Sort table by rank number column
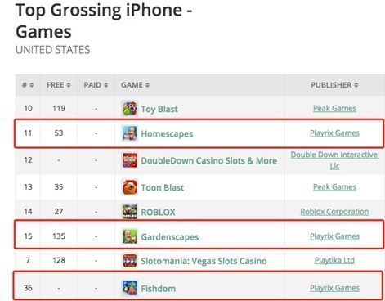The image size is (385, 301). pos(28,85)
